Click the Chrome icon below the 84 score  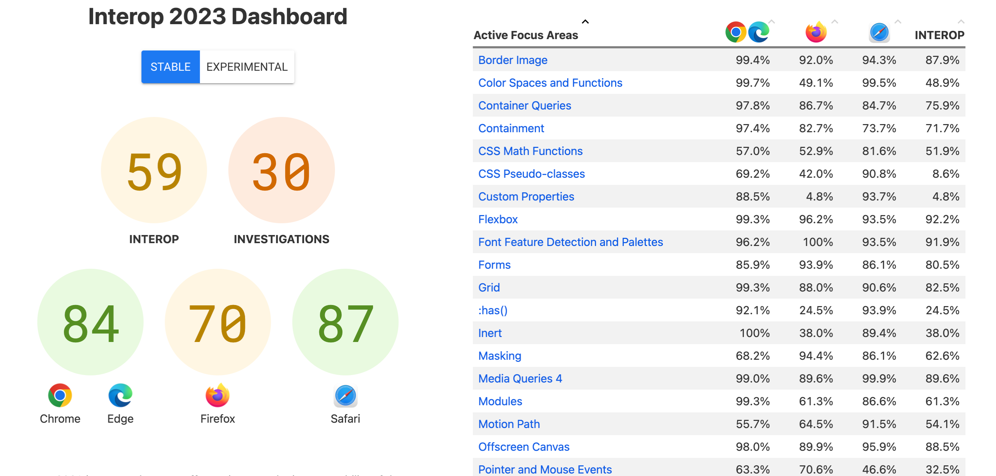60,395
